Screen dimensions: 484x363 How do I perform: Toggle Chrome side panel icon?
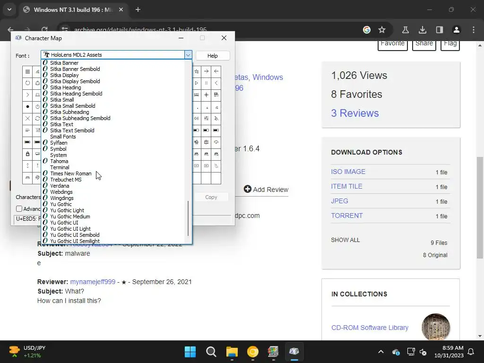pos(439,30)
